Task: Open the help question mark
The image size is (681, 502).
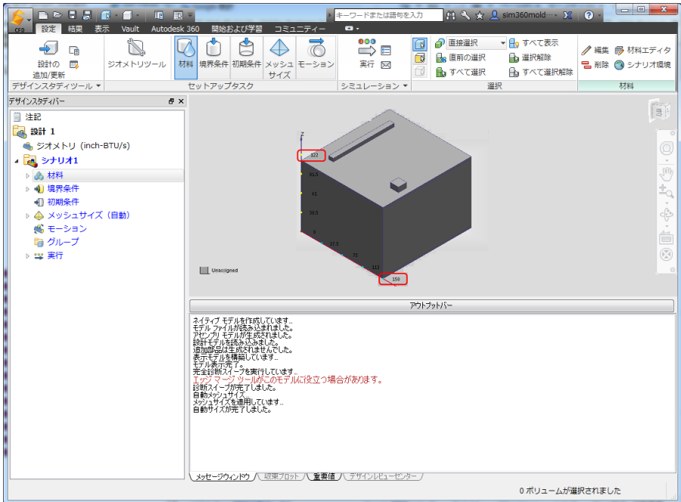Action: (x=589, y=15)
